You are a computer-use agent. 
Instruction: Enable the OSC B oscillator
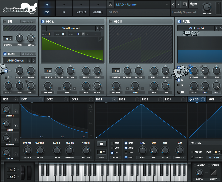[x=111, y=21]
